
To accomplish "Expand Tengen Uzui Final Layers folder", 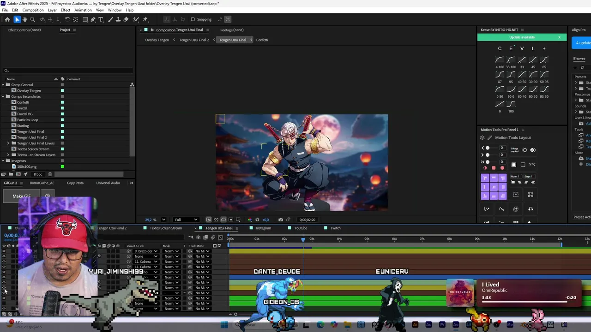I will click(x=8, y=143).
